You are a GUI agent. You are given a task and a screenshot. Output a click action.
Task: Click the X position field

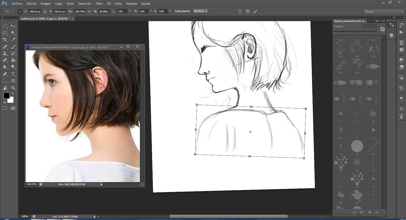(35, 11)
